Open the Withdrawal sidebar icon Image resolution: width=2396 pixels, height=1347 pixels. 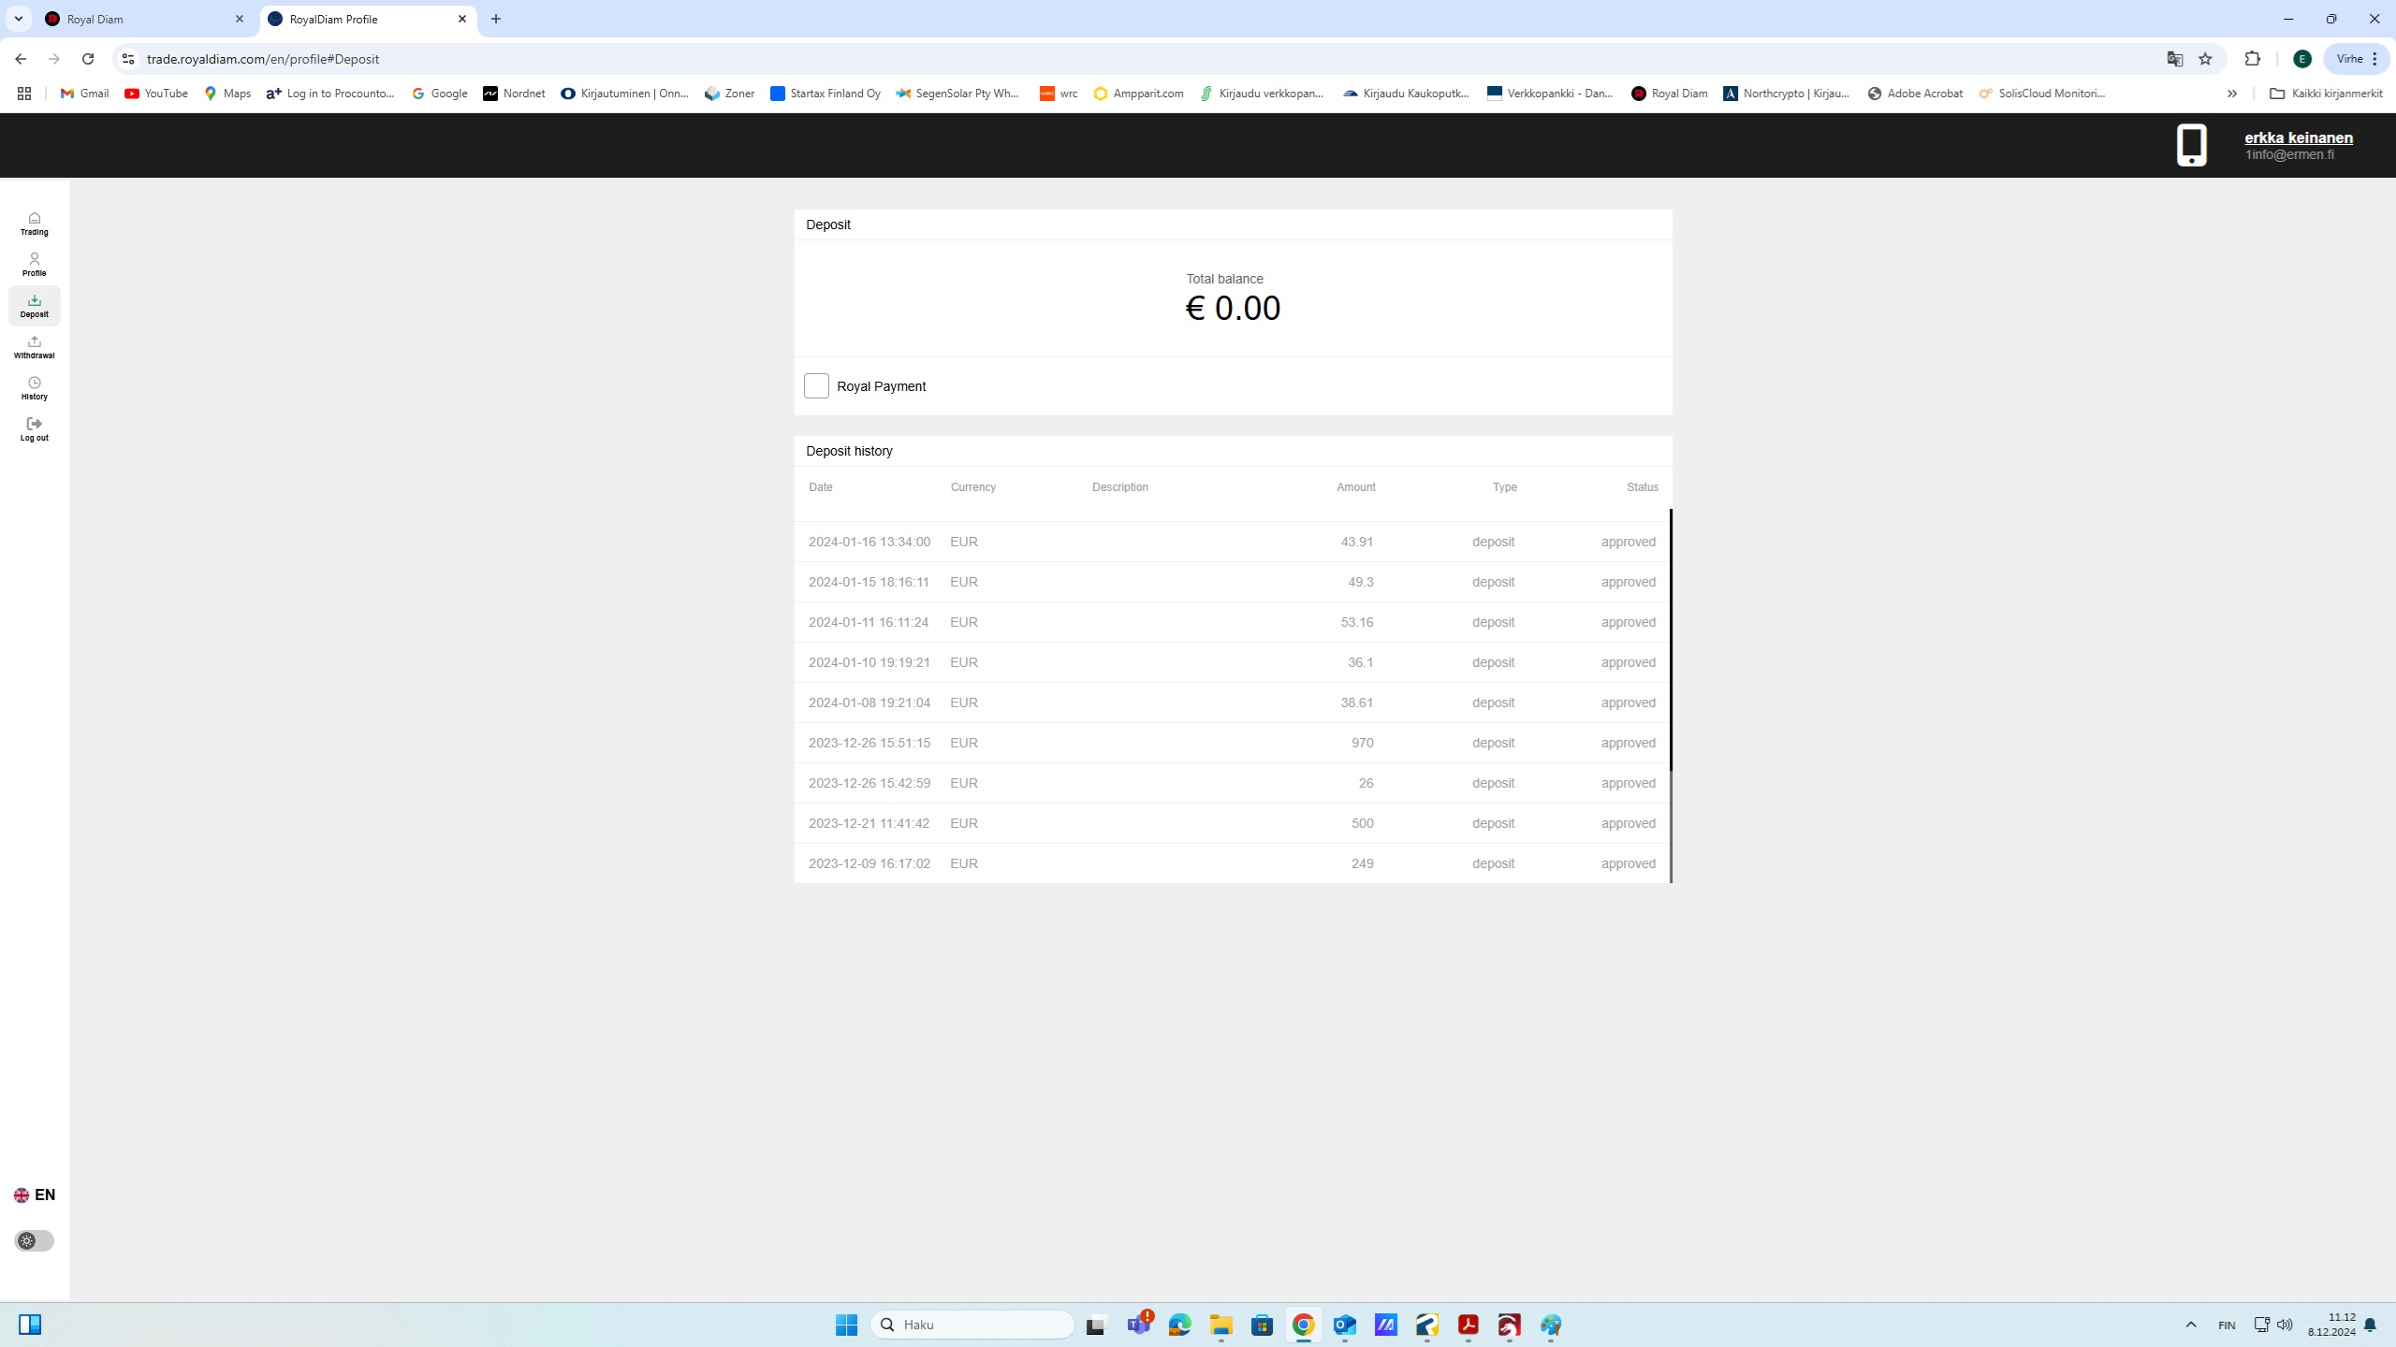[x=34, y=346]
